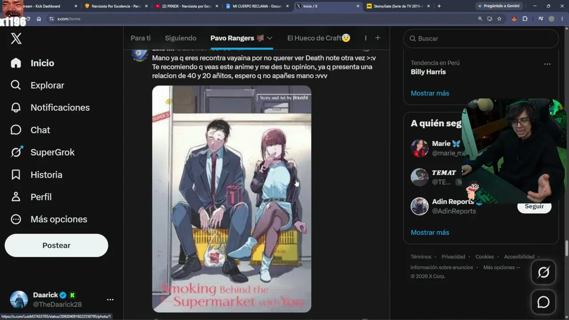Close the Inicio / X browser tab

pos(358,6)
